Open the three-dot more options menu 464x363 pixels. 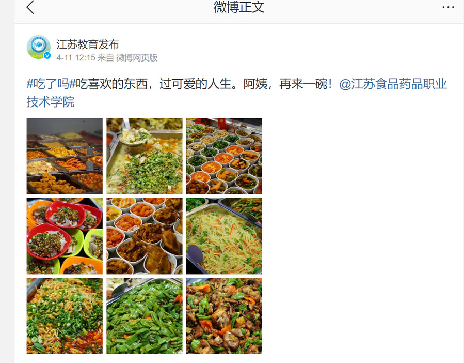(x=448, y=7)
